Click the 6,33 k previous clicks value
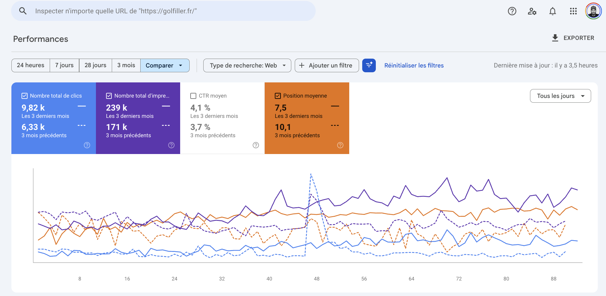 (x=33, y=127)
